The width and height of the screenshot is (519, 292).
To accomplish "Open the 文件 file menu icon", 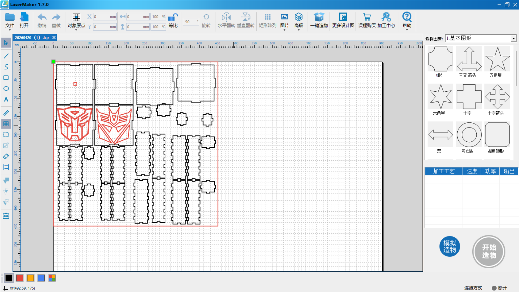I will pos(10,17).
